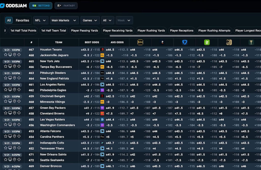Select the FanDuel shield icon in the header

[x=184, y=42]
